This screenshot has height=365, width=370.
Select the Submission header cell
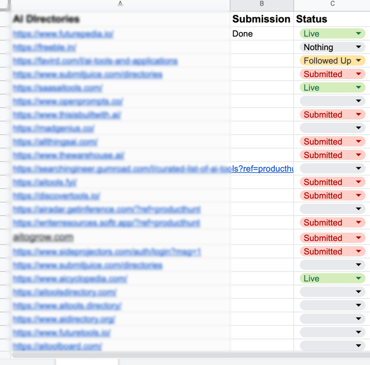click(262, 19)
